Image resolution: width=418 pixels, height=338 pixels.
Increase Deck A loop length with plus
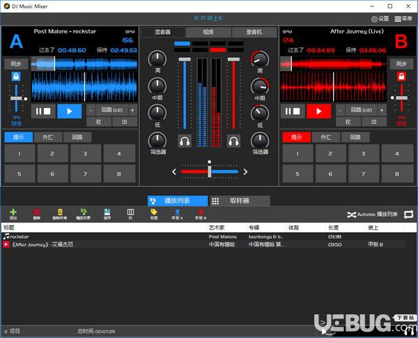(132, 110)
